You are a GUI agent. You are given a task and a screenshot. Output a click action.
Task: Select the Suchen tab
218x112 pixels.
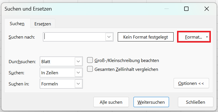17,23
